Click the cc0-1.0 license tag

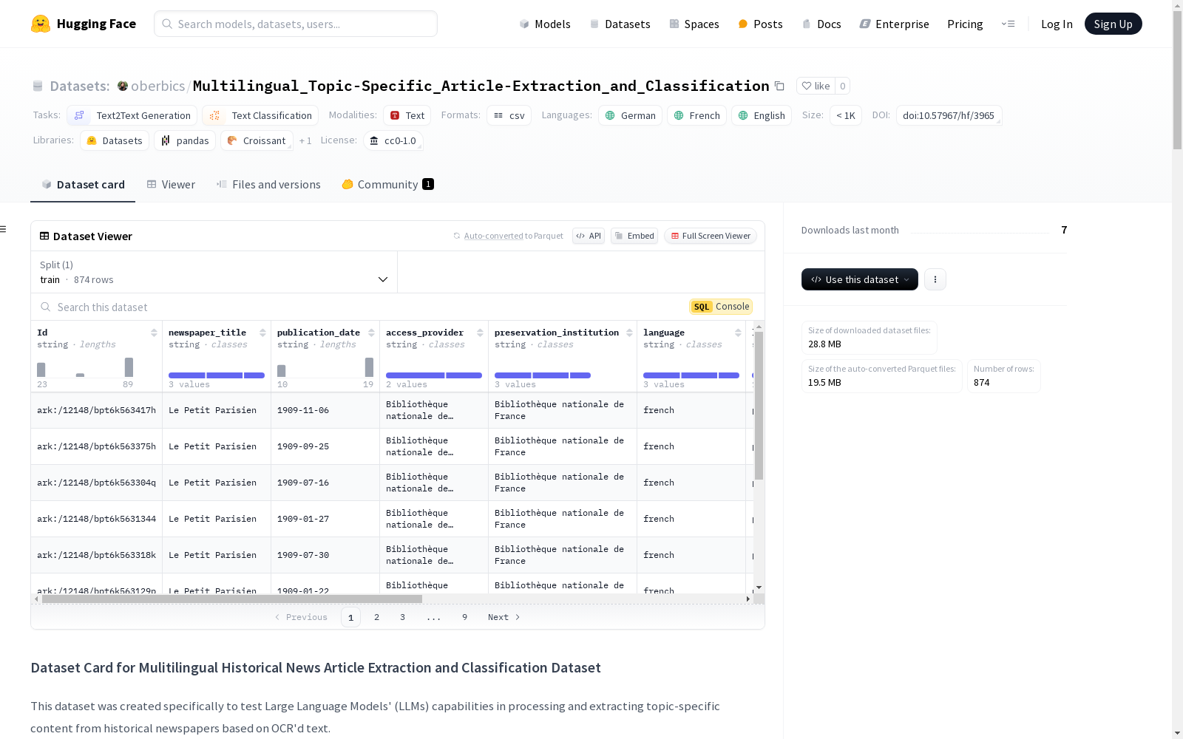tap(393, 140)
